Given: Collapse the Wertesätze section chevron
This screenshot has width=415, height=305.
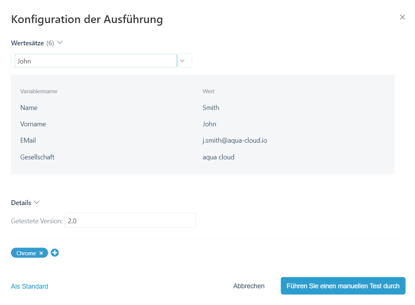Looking at the screenshot, I should click(x=60, y=43).
